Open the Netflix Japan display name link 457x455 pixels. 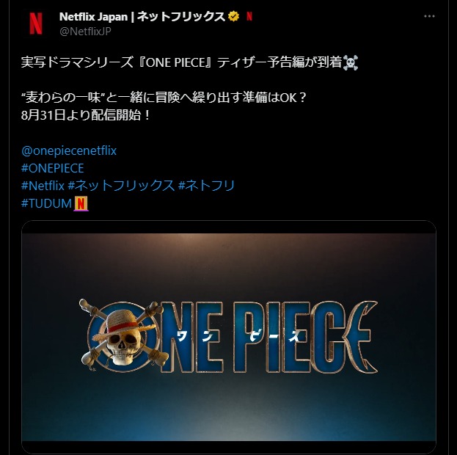tap(142, 17)
